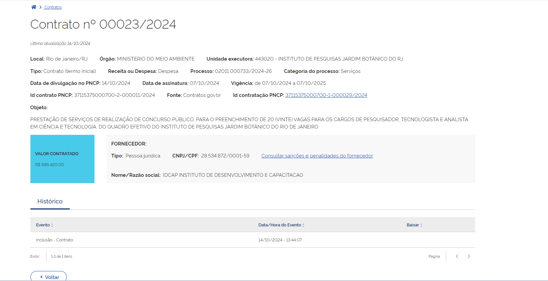Select the Histórico tab
Image resolution: width=548 pixels, height=281 pixels.
[50, 201]
